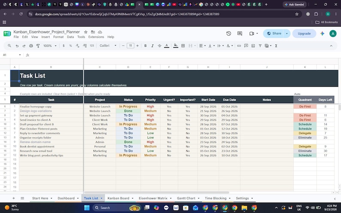Open the functions sigma menu
The width and height of the screenshot is (341, 213).
coord(276,46)
